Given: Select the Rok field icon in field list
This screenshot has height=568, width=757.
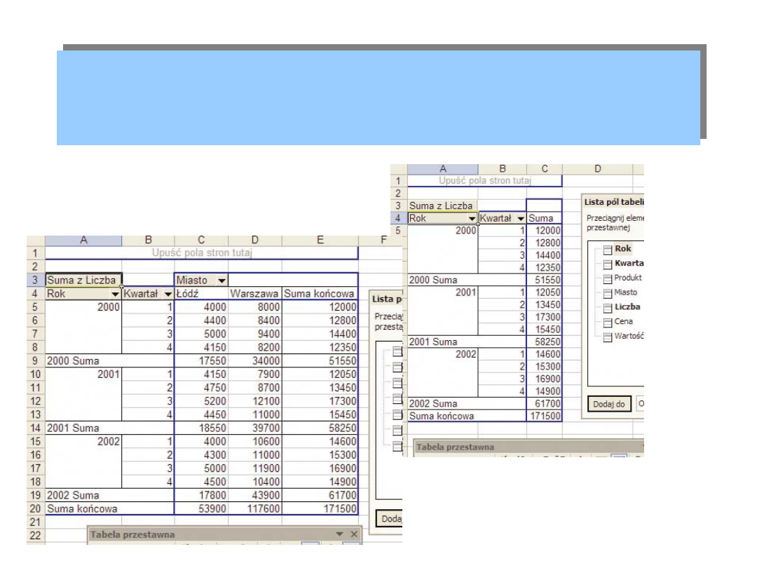Looking at the screenshot, I should tap(608, 250).
